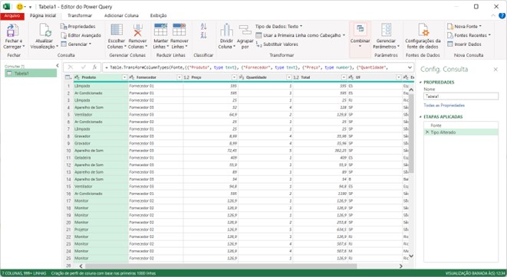This screenshot has width=507, height=277.
Task: Click the help question mark icon
Action: click(502, 16)
